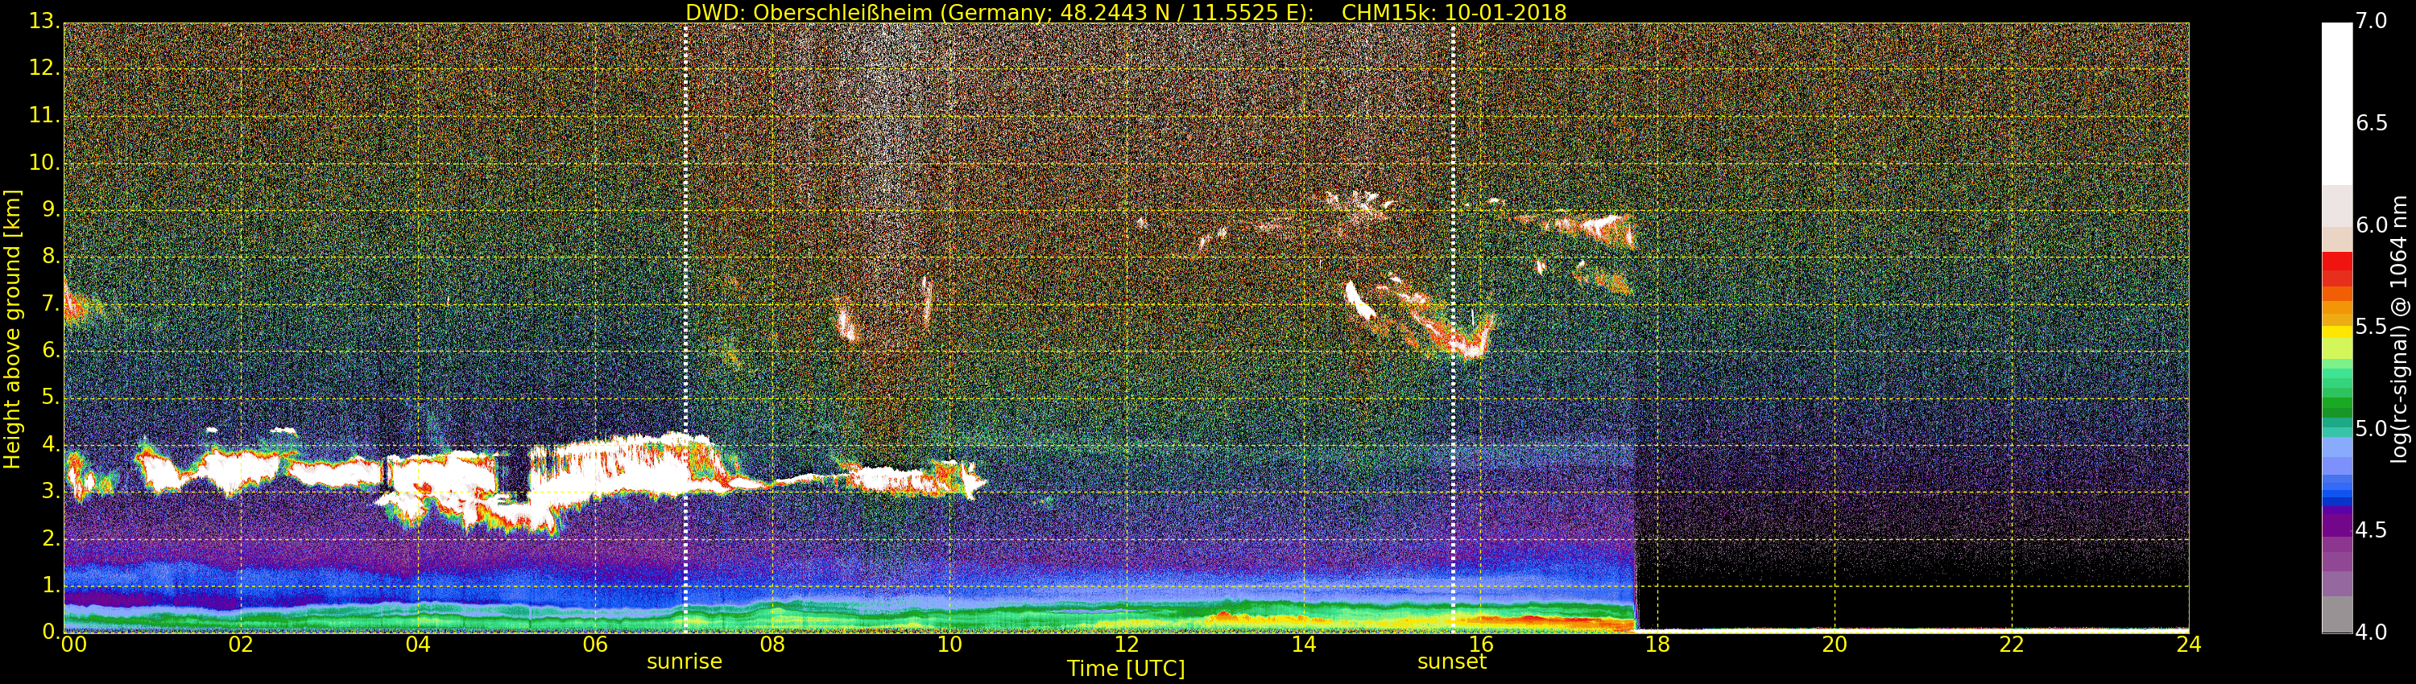The height and width of the screenshot is (684, 2416).
Task: Click height axis tick '3.'
Action: click(51, 490)
